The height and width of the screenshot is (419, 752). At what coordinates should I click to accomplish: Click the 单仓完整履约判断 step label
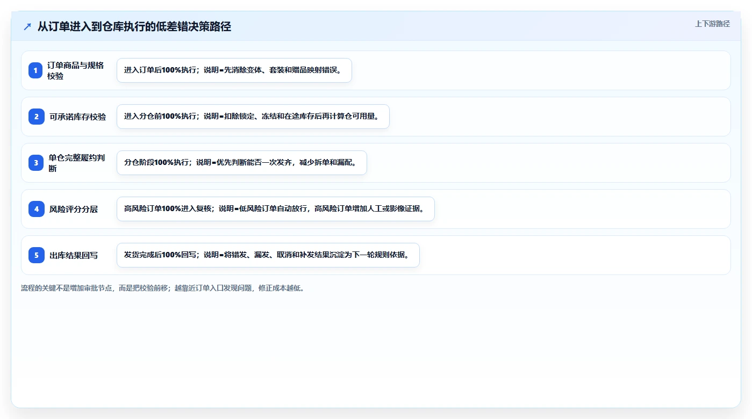[x=77, y=163]
